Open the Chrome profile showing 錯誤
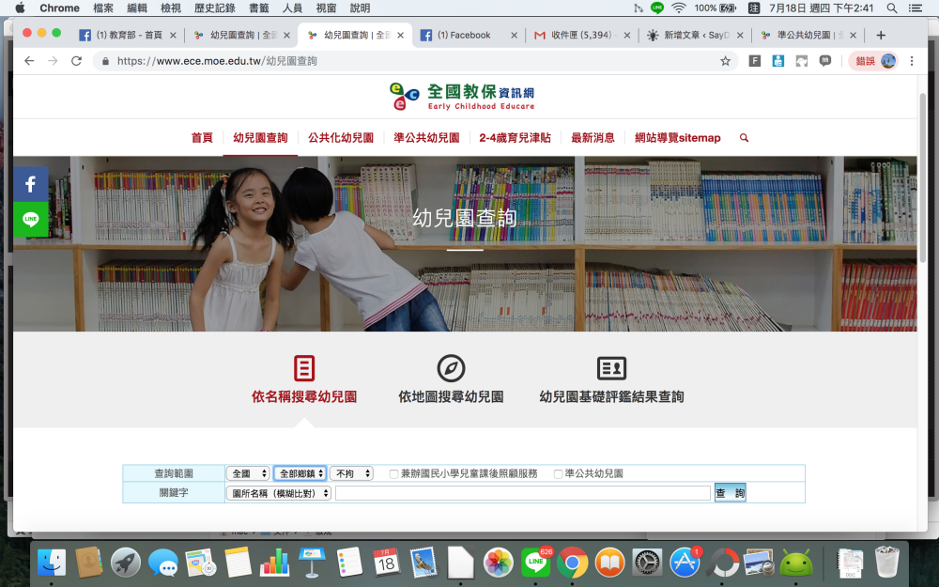 [x=873, y=60]
